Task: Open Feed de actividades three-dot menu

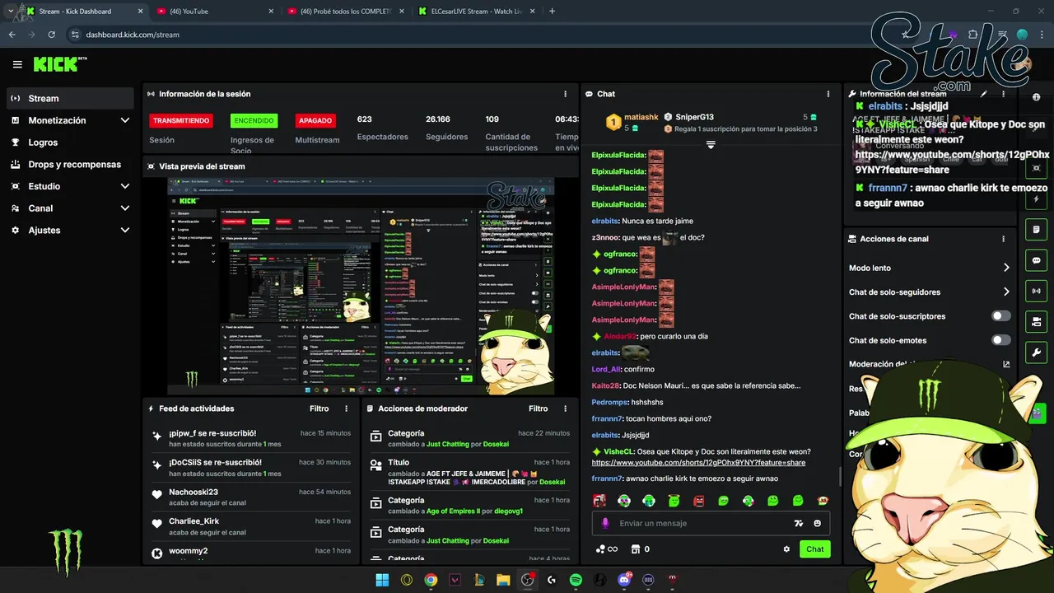Action: pyautogui.click(x=346, y=409)
